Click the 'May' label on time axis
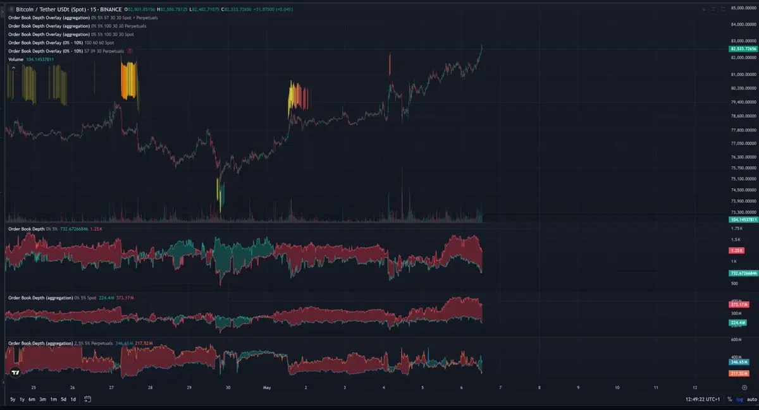The width and height of the screenshot is (759, 410). click(x=267, y=387)
